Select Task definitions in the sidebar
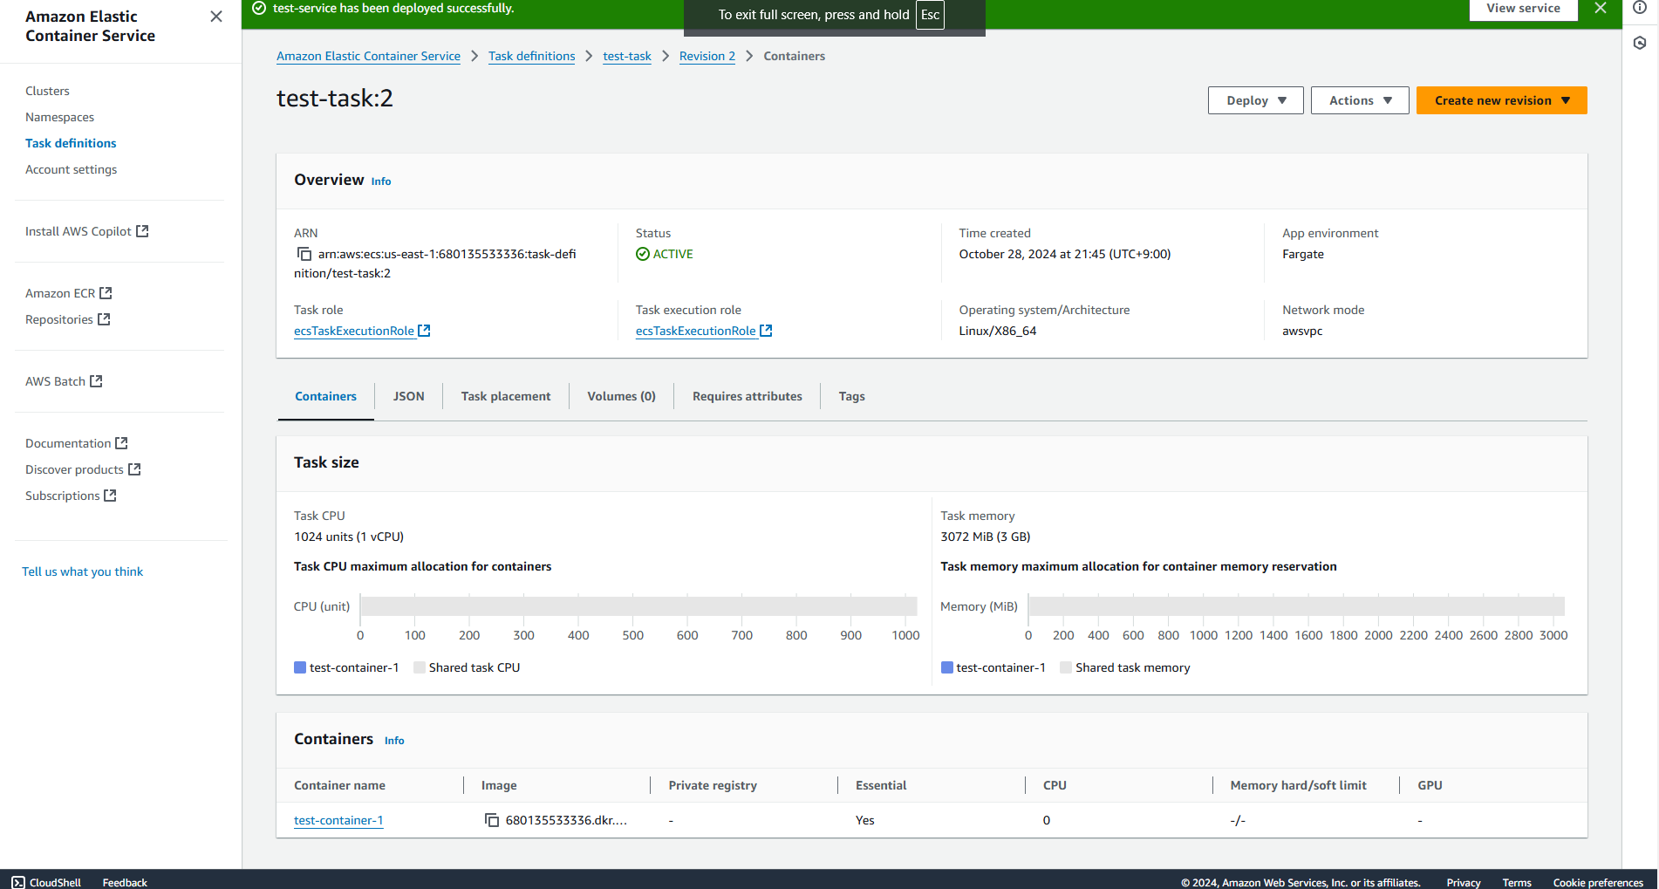The image size is (1659, 889). coord(71,143)
